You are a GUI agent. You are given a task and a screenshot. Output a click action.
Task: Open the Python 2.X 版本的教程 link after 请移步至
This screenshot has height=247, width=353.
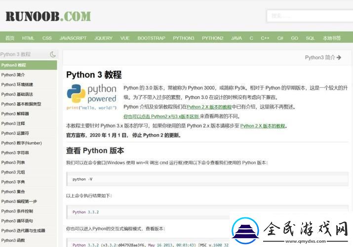point(263,126)
